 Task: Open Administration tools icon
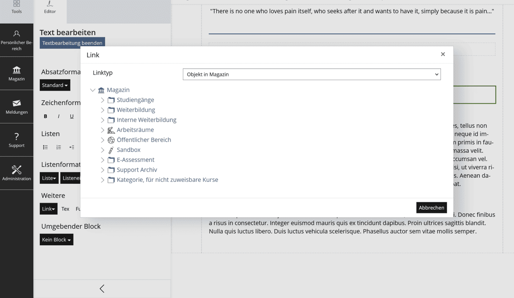pyautogui.click(x=17, y=170)
